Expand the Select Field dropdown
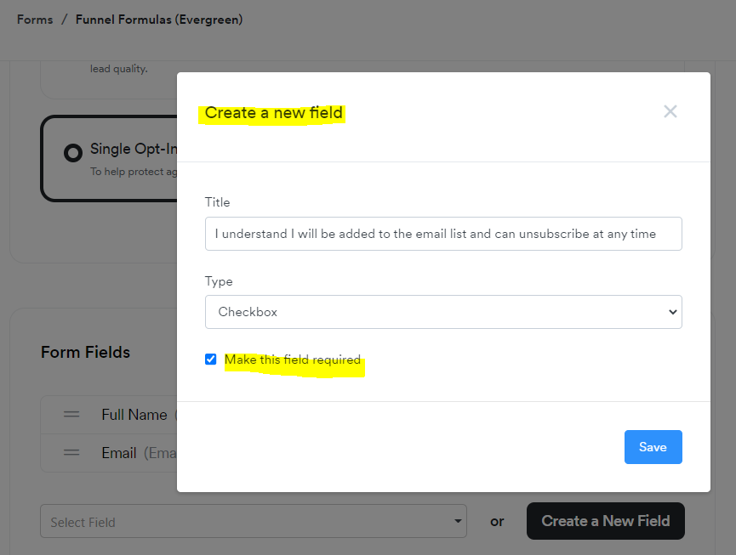This screenshot has height=555, width=736. (253, 522)
